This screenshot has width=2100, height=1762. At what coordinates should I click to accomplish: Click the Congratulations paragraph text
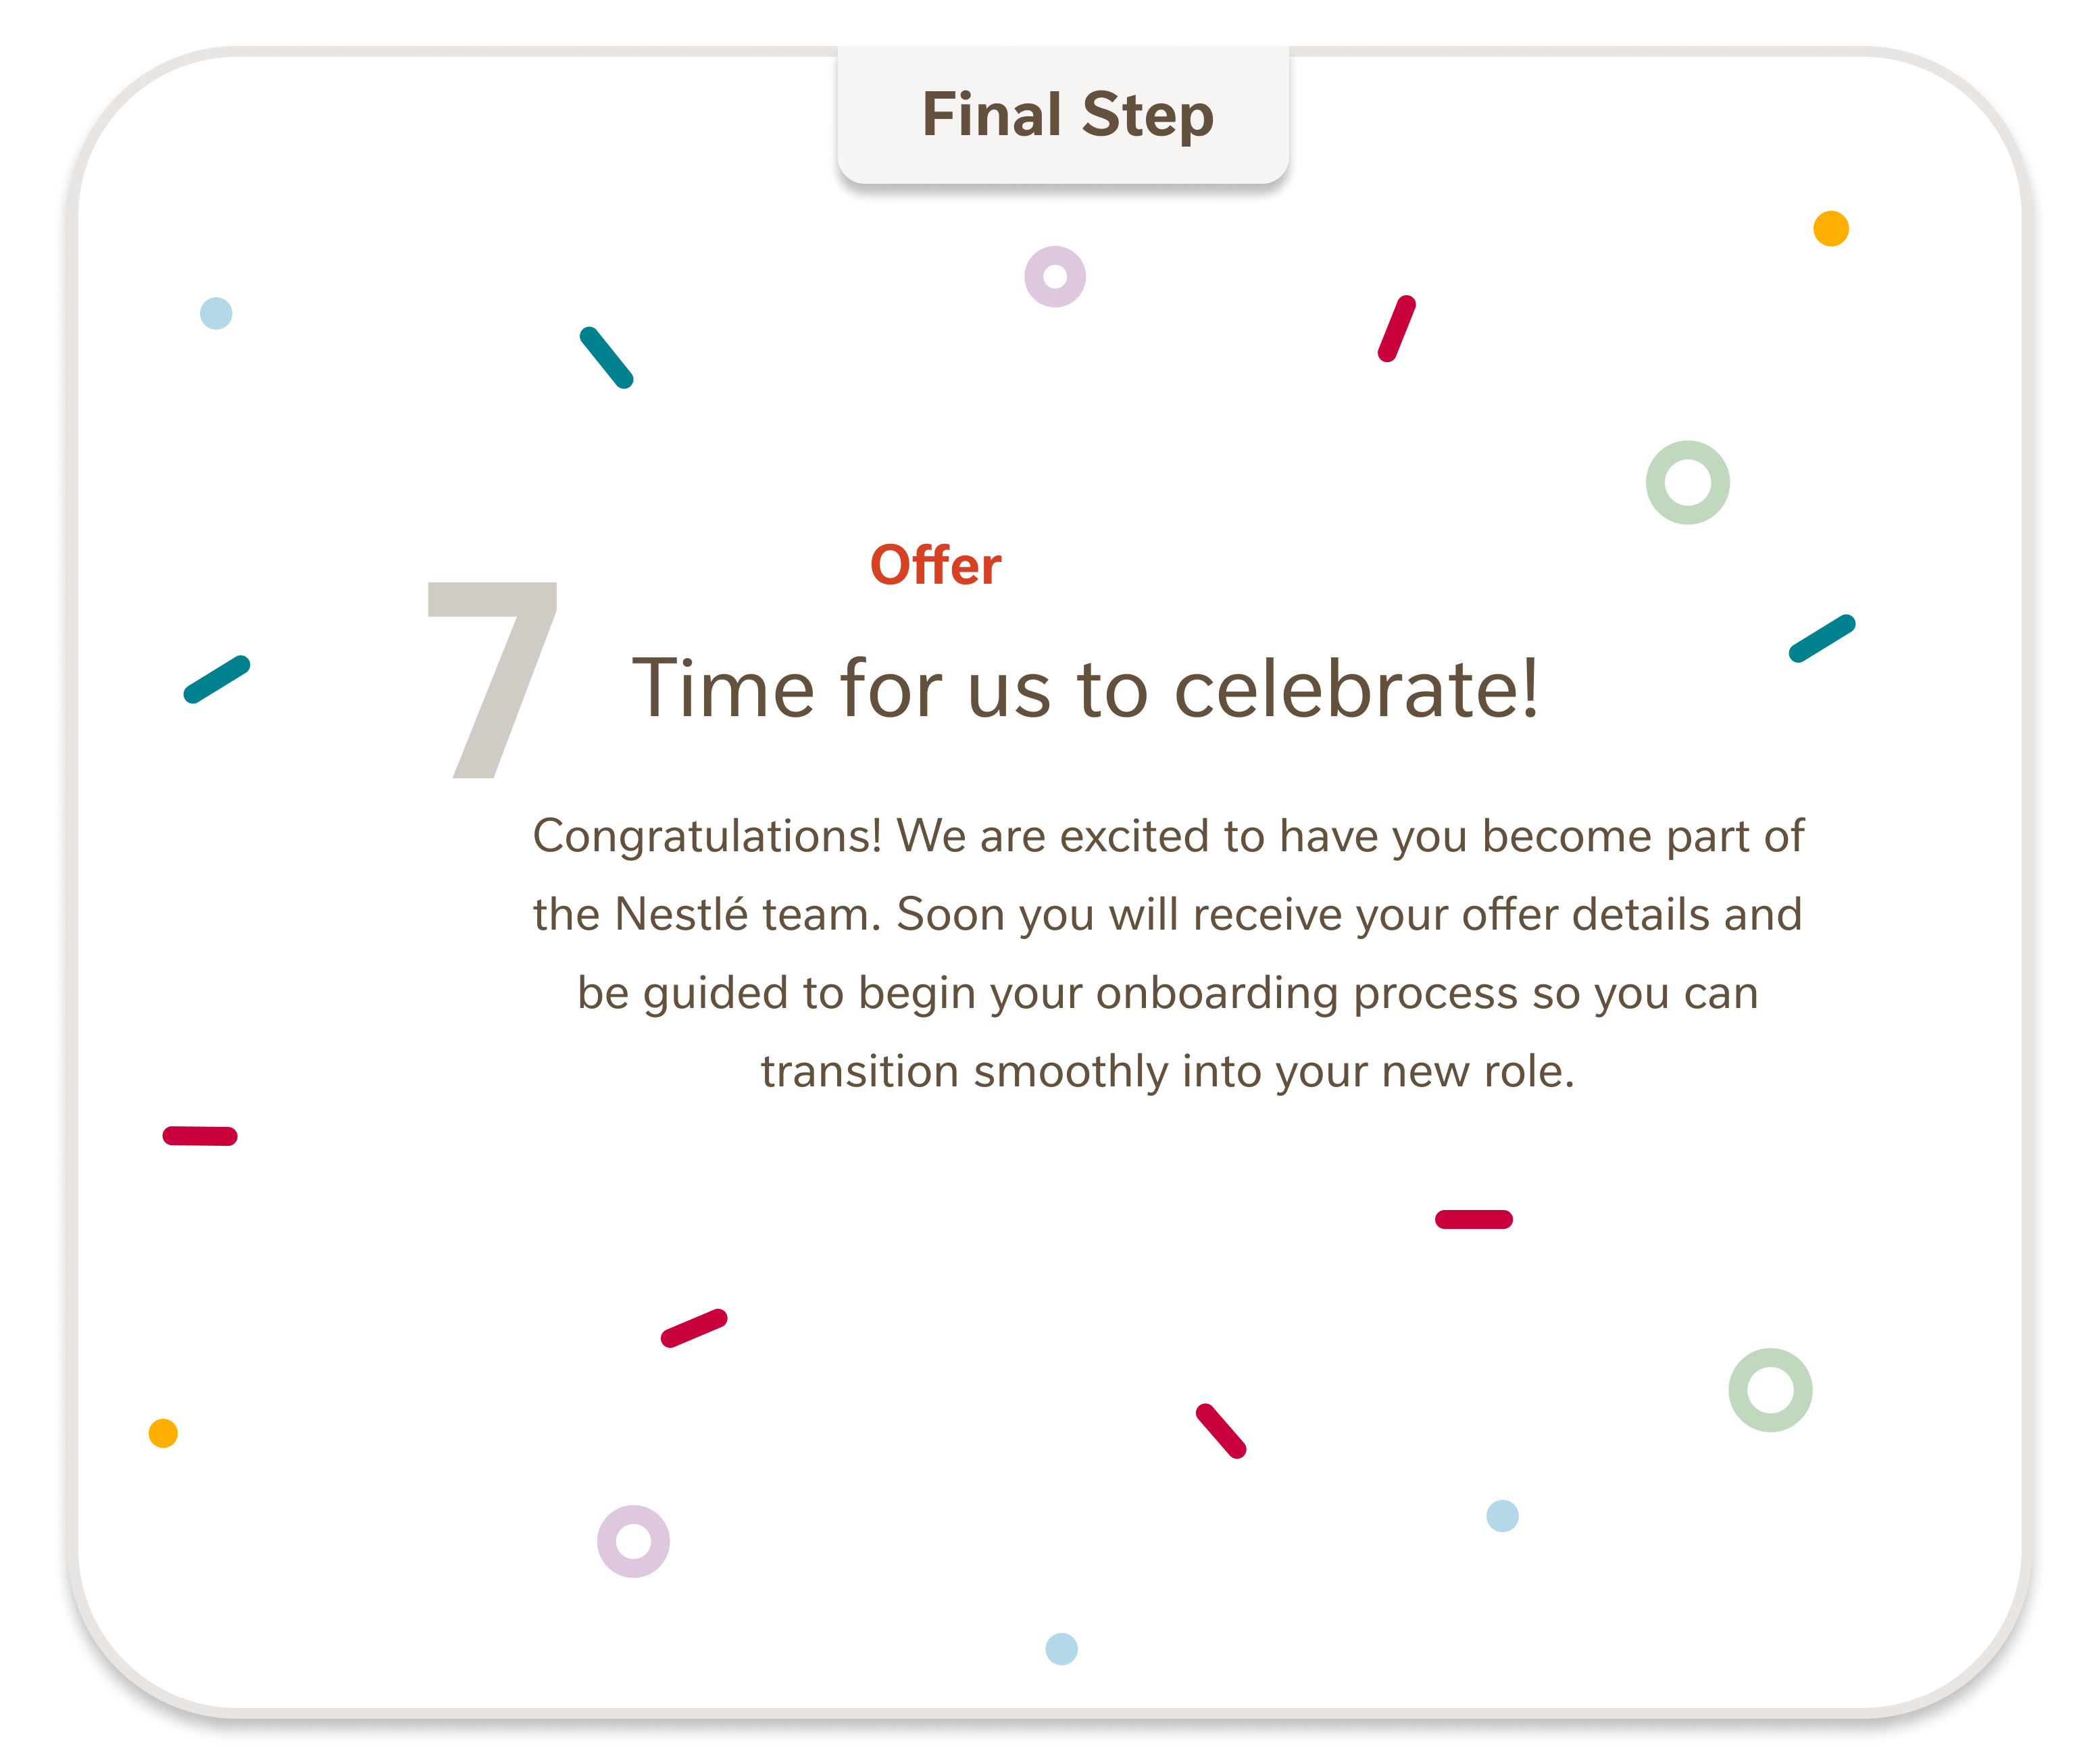1168,953
